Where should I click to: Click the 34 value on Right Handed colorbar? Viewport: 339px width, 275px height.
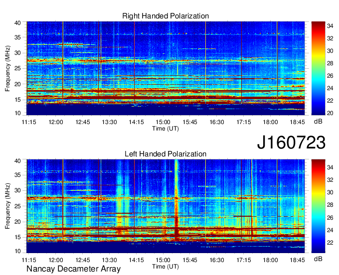[330, 26]
